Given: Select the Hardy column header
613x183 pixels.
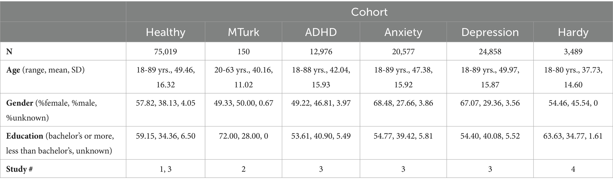Looking at the screenshot, I should tap(573, 32).
